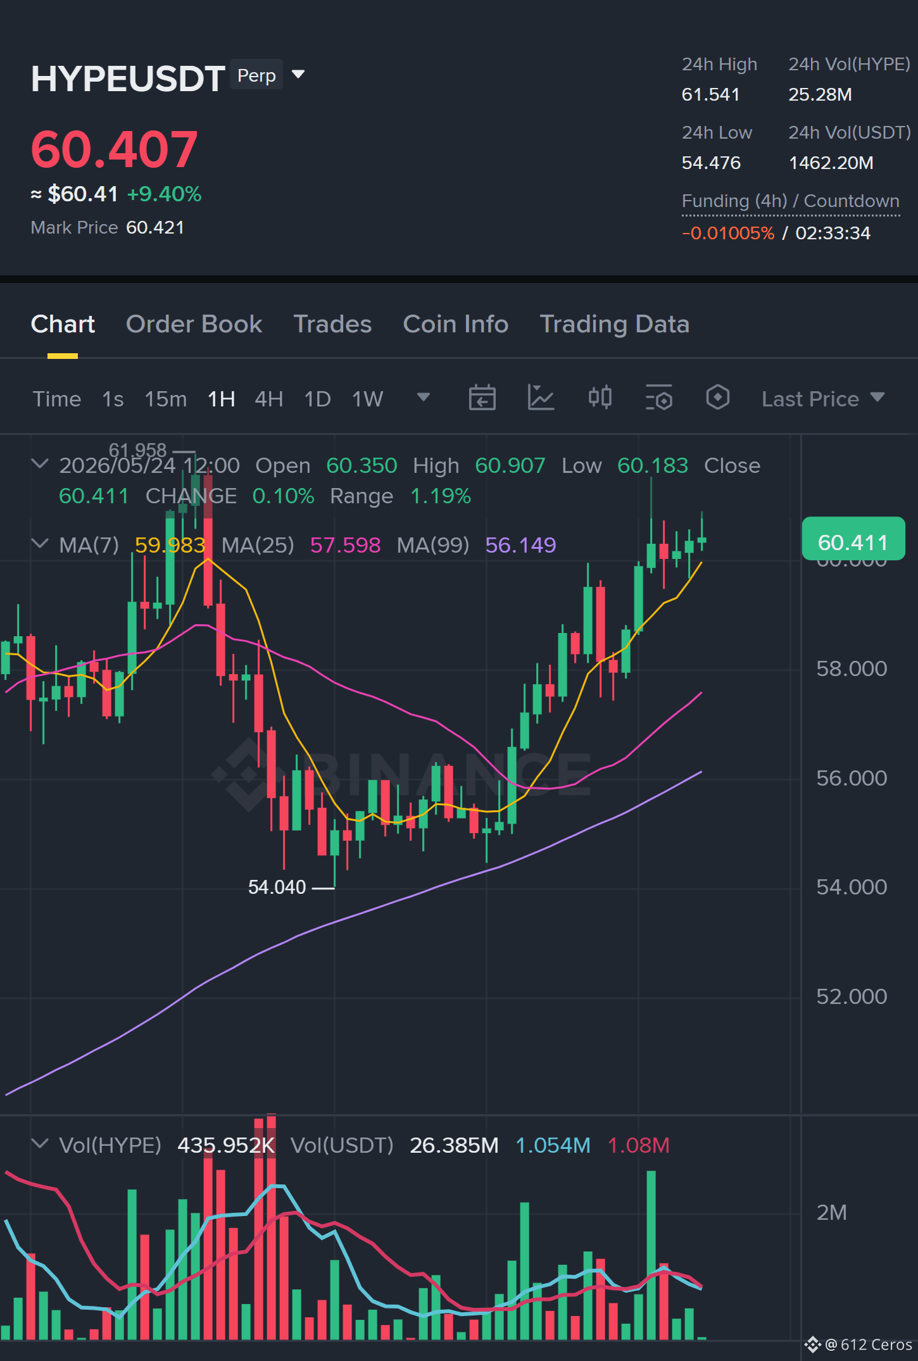918x1361 pixels.
Task: Open chart indicator settings icon
Action: point(658,398)
